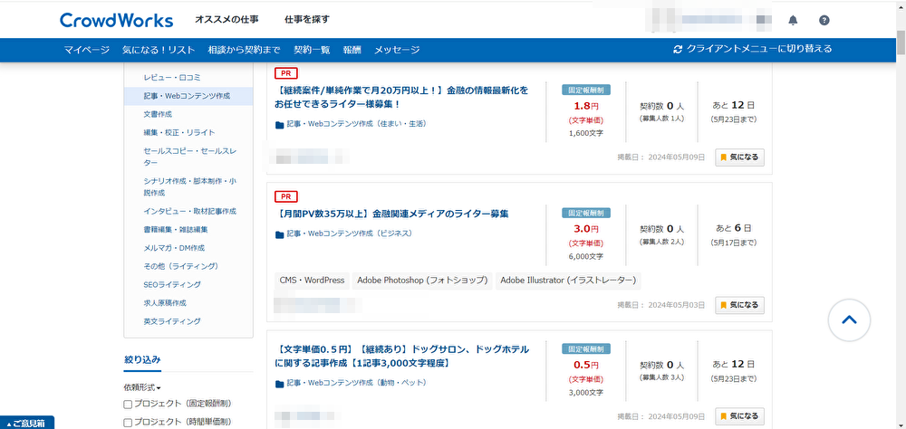Image resolution: width=906 pixels, height=429 pixels.
Task: Collapse the 依頼形式 filter section
Action: 142,387
